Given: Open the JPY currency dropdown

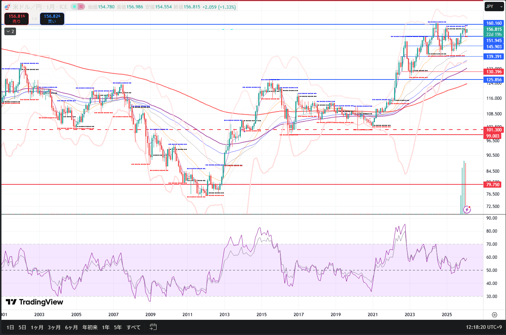Looking at the screenshot, I should point(494,7).
